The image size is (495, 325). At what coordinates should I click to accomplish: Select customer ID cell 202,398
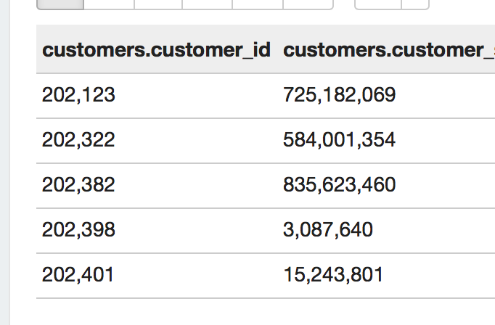79,230
